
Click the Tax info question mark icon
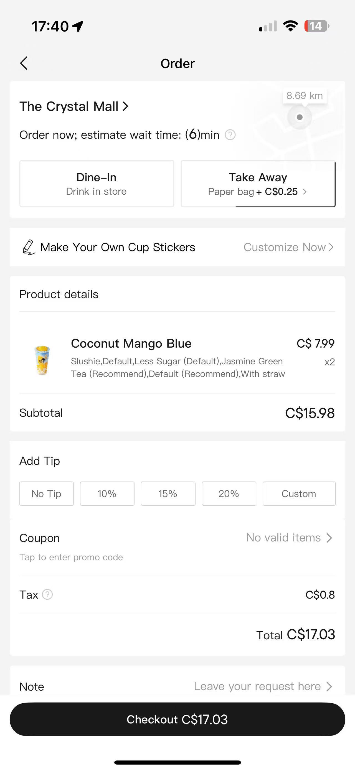click(x=47, y=594)
